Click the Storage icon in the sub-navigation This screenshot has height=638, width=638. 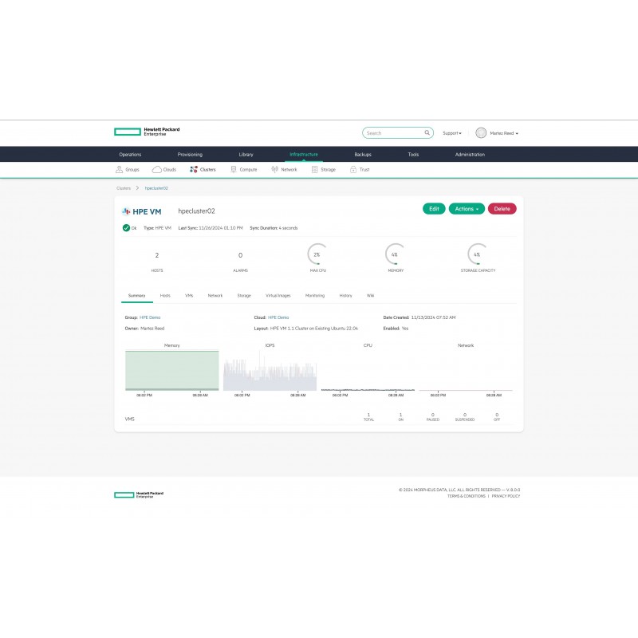click(315, 170)
